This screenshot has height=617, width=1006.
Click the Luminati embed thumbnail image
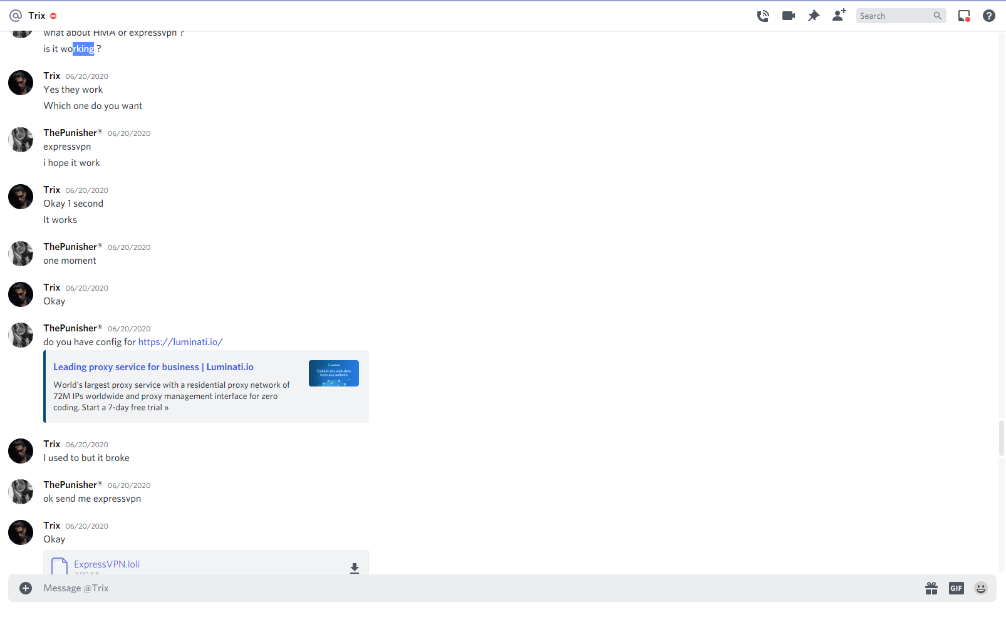[334, 373]
